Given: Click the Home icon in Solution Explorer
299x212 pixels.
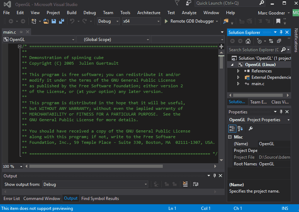Looking at the screenshot, I should tap(248, 41).
